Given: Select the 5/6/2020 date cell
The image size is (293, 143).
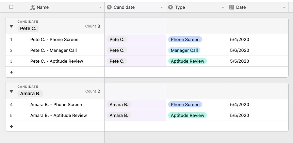Looking at the screenshot, I should (x=258, y=50).
